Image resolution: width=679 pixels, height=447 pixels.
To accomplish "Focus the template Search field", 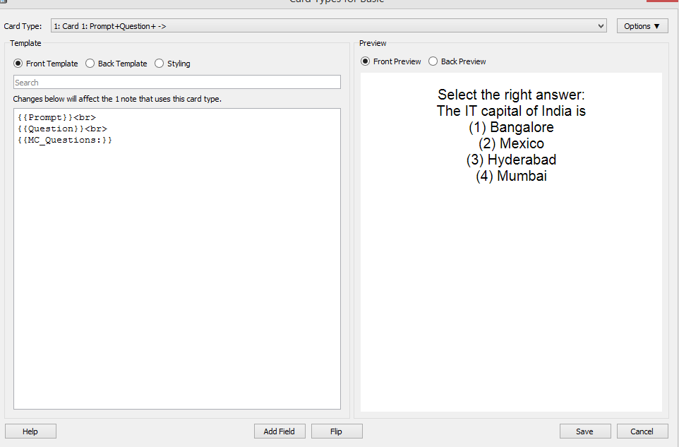I will [176, 83].
